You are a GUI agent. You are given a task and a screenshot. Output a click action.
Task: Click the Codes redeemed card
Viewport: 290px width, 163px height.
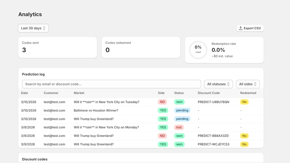141,47
